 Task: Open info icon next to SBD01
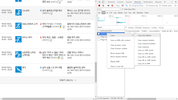51,13
